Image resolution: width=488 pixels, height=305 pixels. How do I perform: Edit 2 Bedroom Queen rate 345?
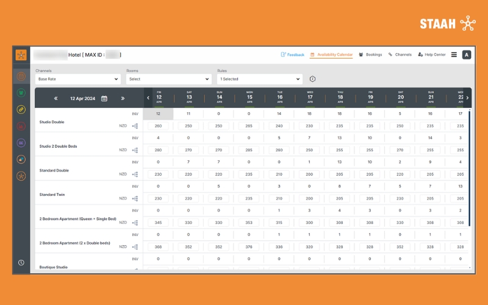click(158, 223)
